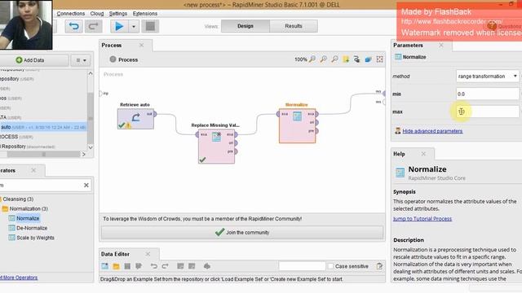Screen dimensions: 522x293
Task: Close the Process panel tab
Action: pos(141,45)
